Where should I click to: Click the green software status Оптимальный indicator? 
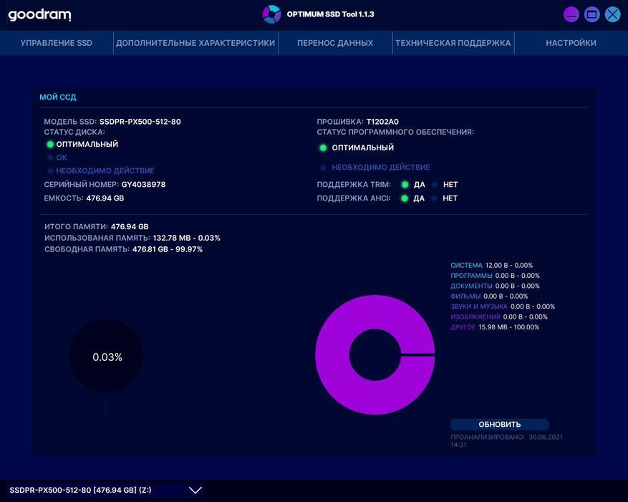tap(323, 148)
